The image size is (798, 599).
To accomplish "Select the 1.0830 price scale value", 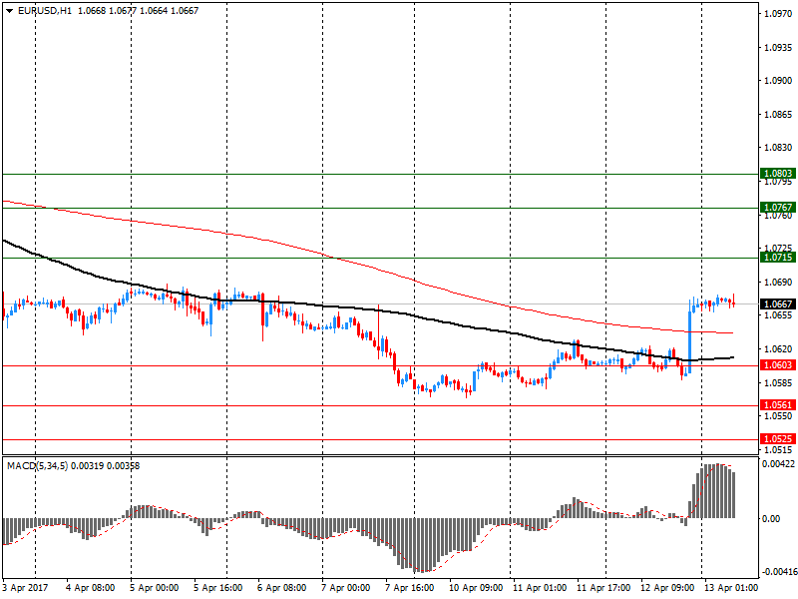I will click(778, 147).
